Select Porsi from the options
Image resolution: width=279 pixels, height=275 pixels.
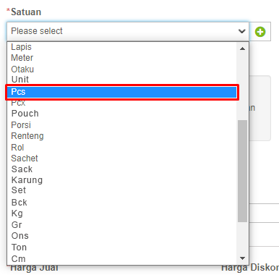pos(122,125)
